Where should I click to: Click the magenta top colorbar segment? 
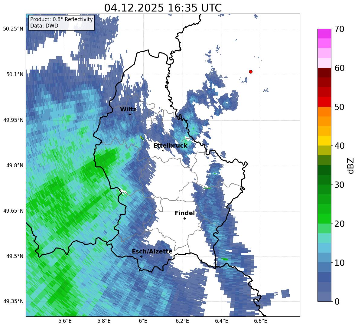[324, 34]
